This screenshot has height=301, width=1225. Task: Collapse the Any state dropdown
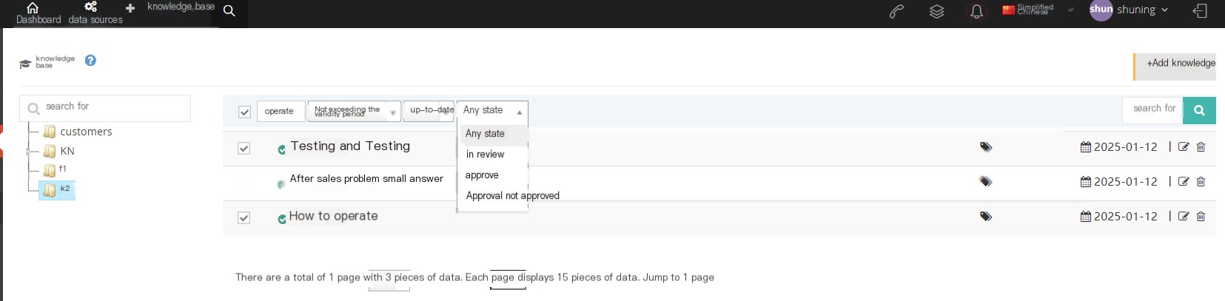tap(492, 111)
